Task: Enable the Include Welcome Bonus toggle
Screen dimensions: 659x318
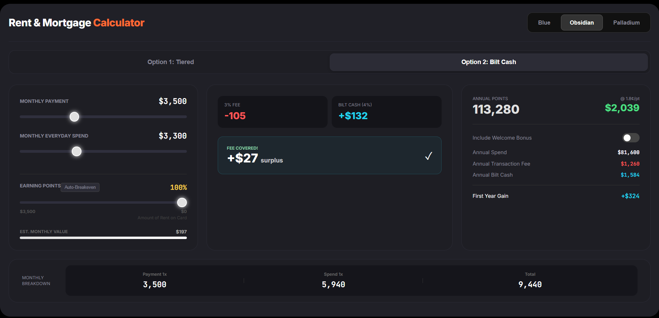Action: coord(630,138)
